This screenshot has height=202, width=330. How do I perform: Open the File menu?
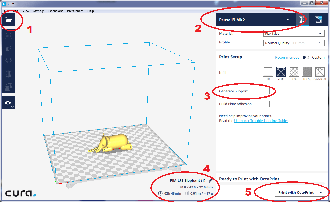point(6,11)
